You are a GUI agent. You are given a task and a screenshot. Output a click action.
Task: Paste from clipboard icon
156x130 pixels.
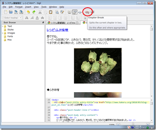tap(51, 12)
